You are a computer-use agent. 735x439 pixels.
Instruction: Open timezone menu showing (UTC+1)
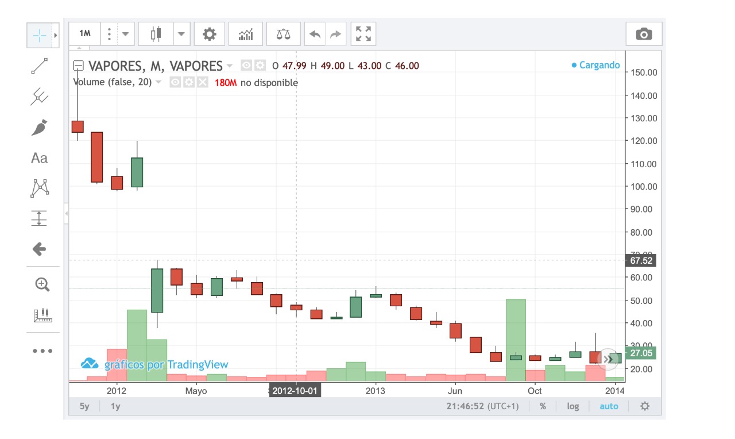482,406
